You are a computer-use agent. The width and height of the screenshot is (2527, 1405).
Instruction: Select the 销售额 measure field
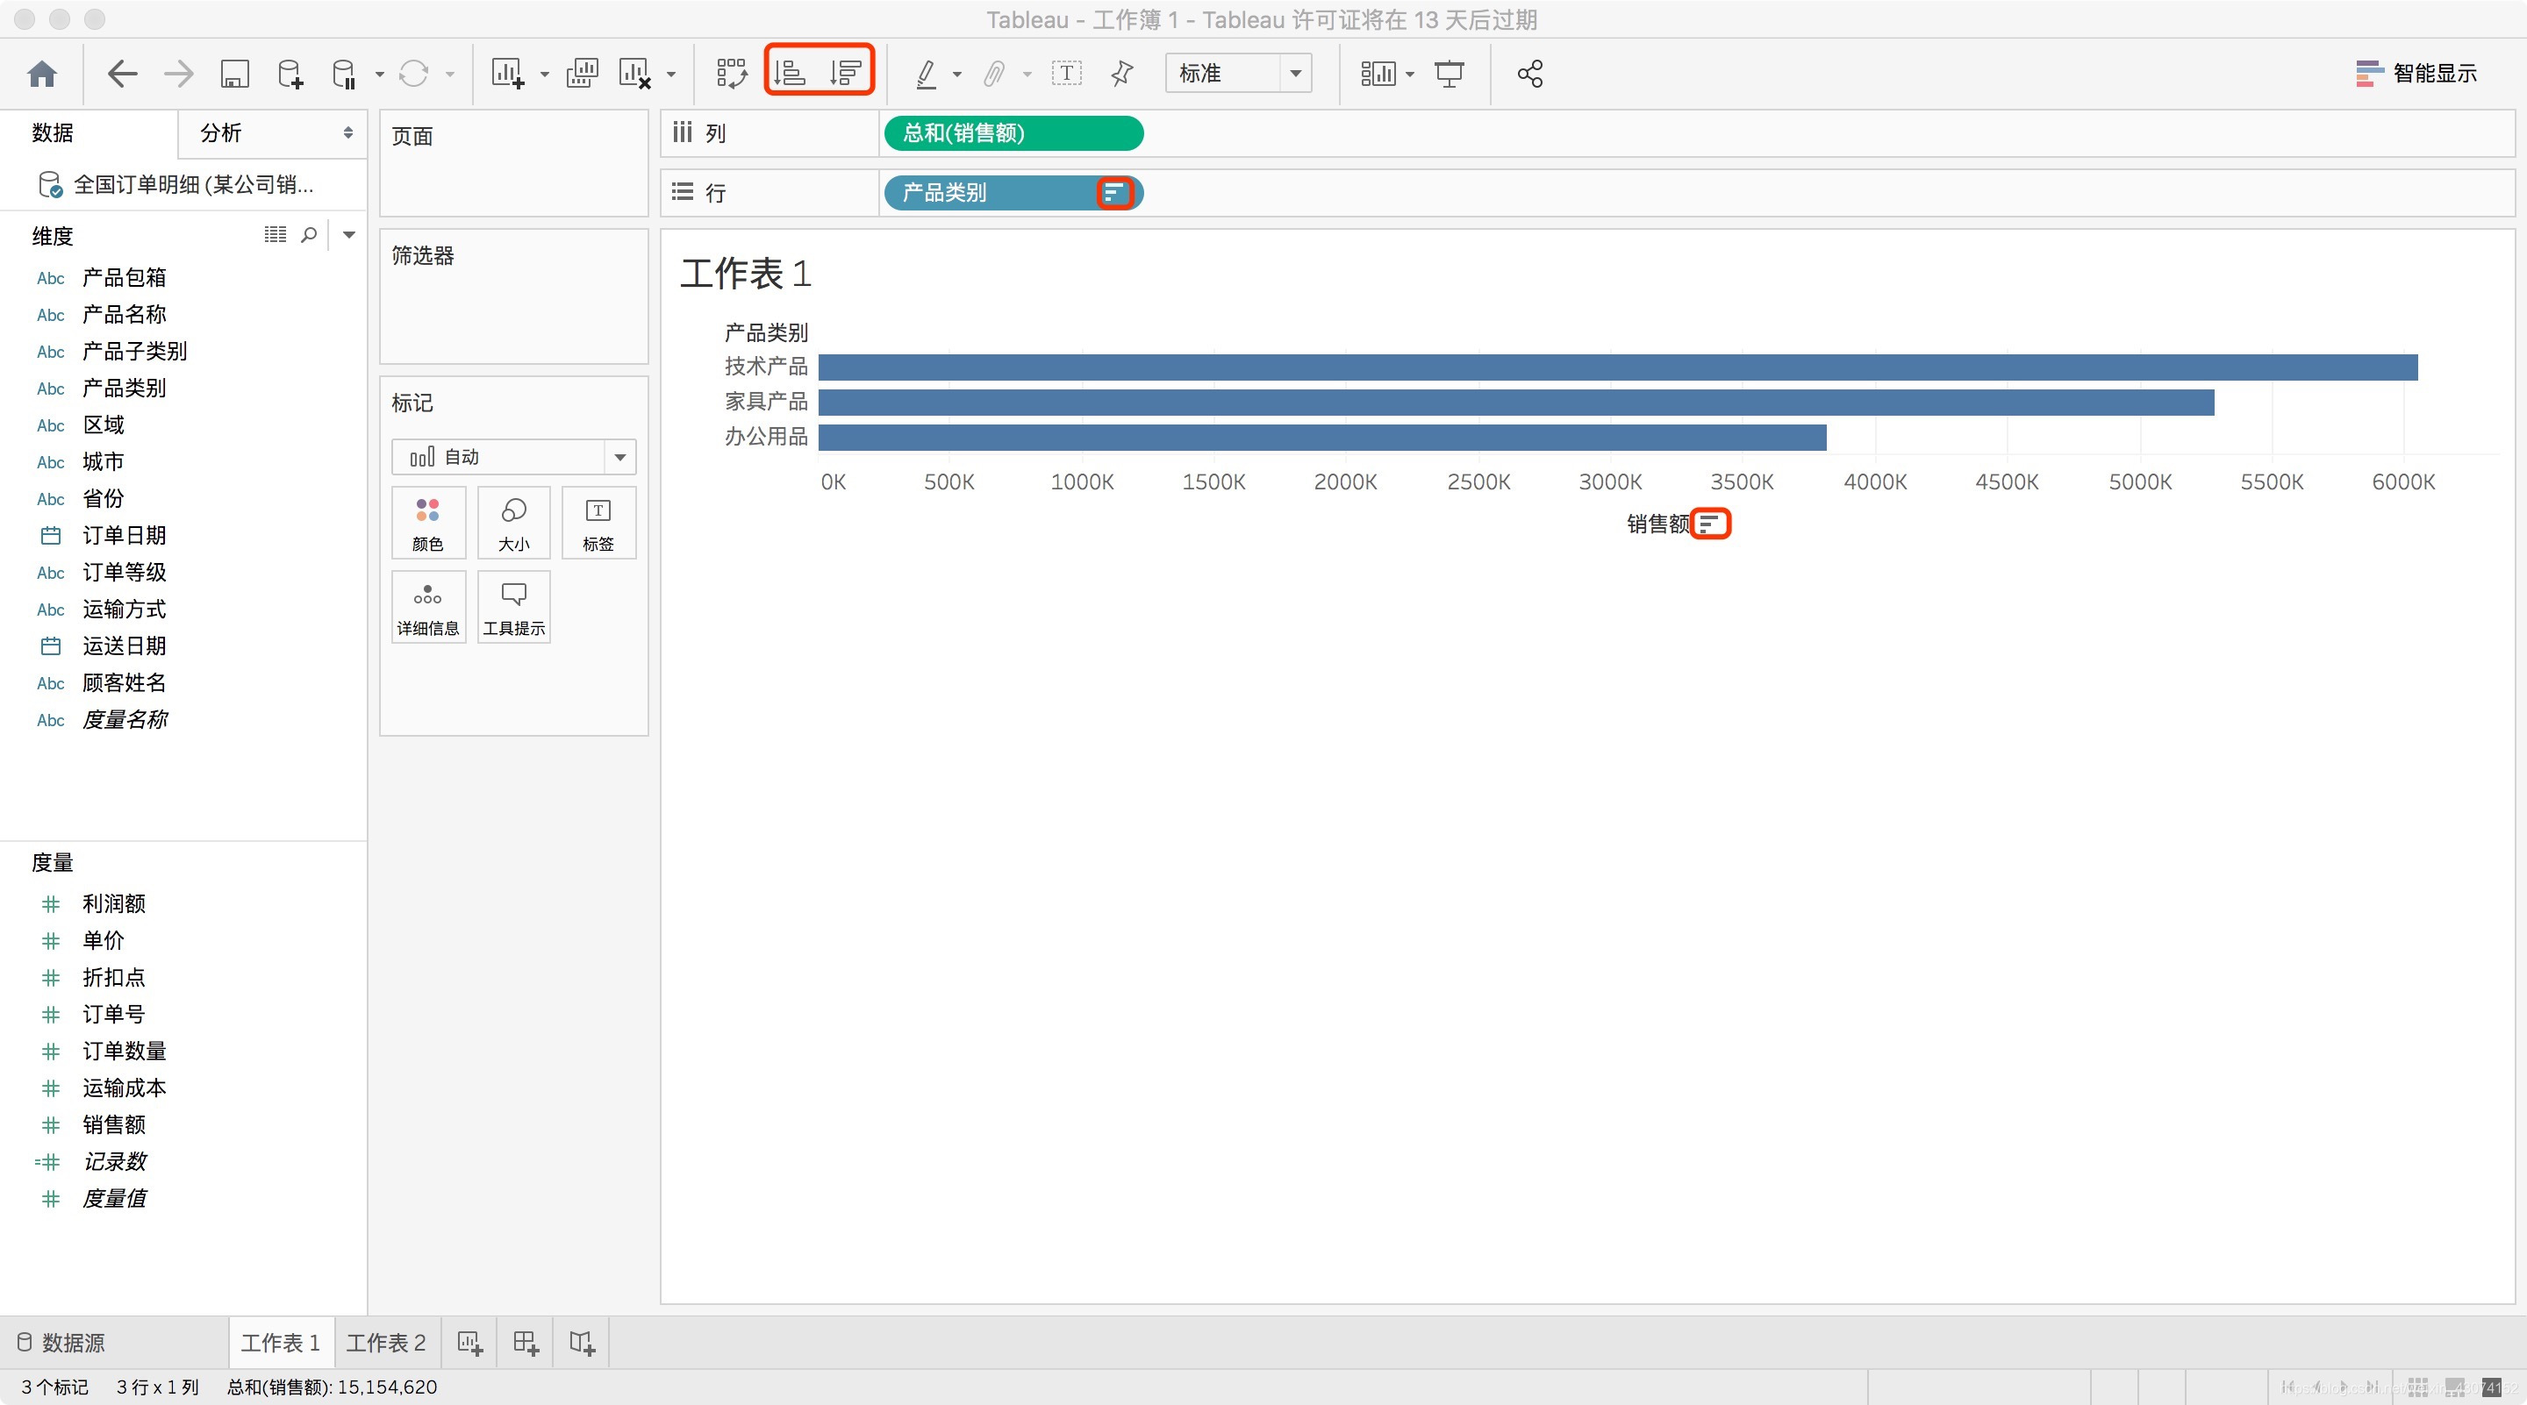[114, 1124]
